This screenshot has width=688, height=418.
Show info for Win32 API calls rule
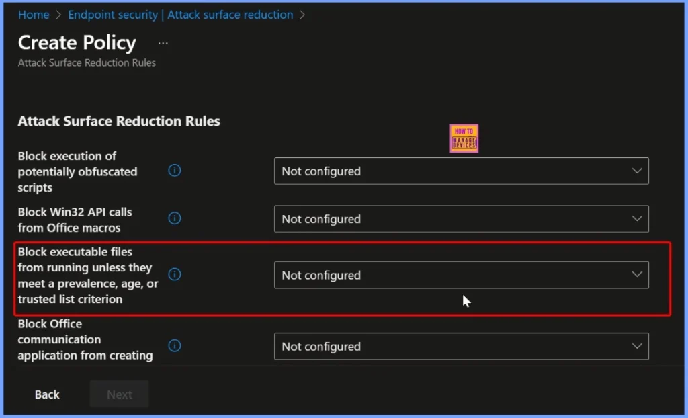[175, 219]
